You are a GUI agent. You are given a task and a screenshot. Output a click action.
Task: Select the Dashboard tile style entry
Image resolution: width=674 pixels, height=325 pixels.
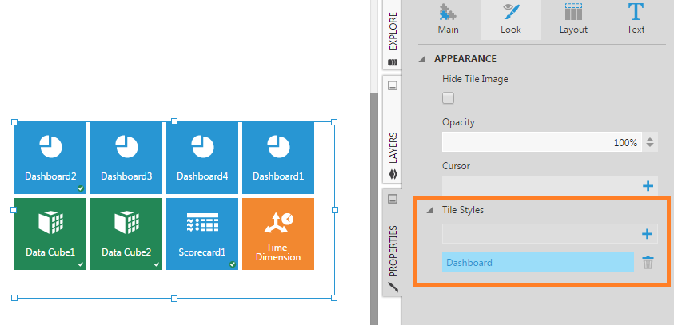(x=537, y=263)
